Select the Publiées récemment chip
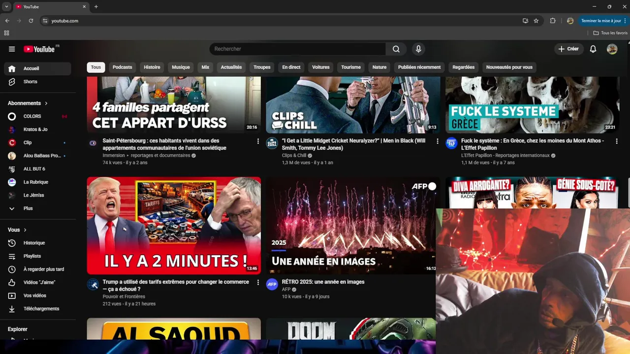630x354 pixels. coord(419,67)
